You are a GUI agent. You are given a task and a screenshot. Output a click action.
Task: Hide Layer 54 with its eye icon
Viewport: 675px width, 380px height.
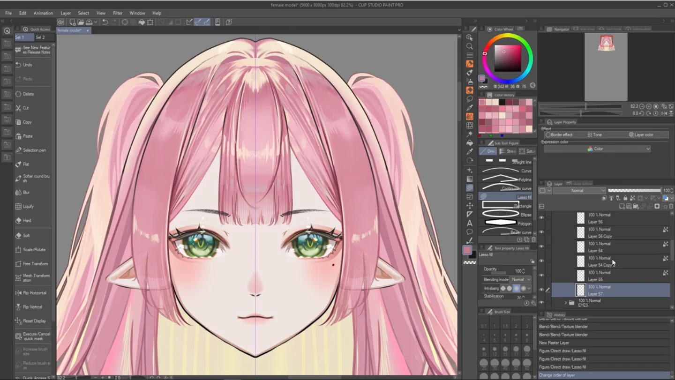coord(541,246)
